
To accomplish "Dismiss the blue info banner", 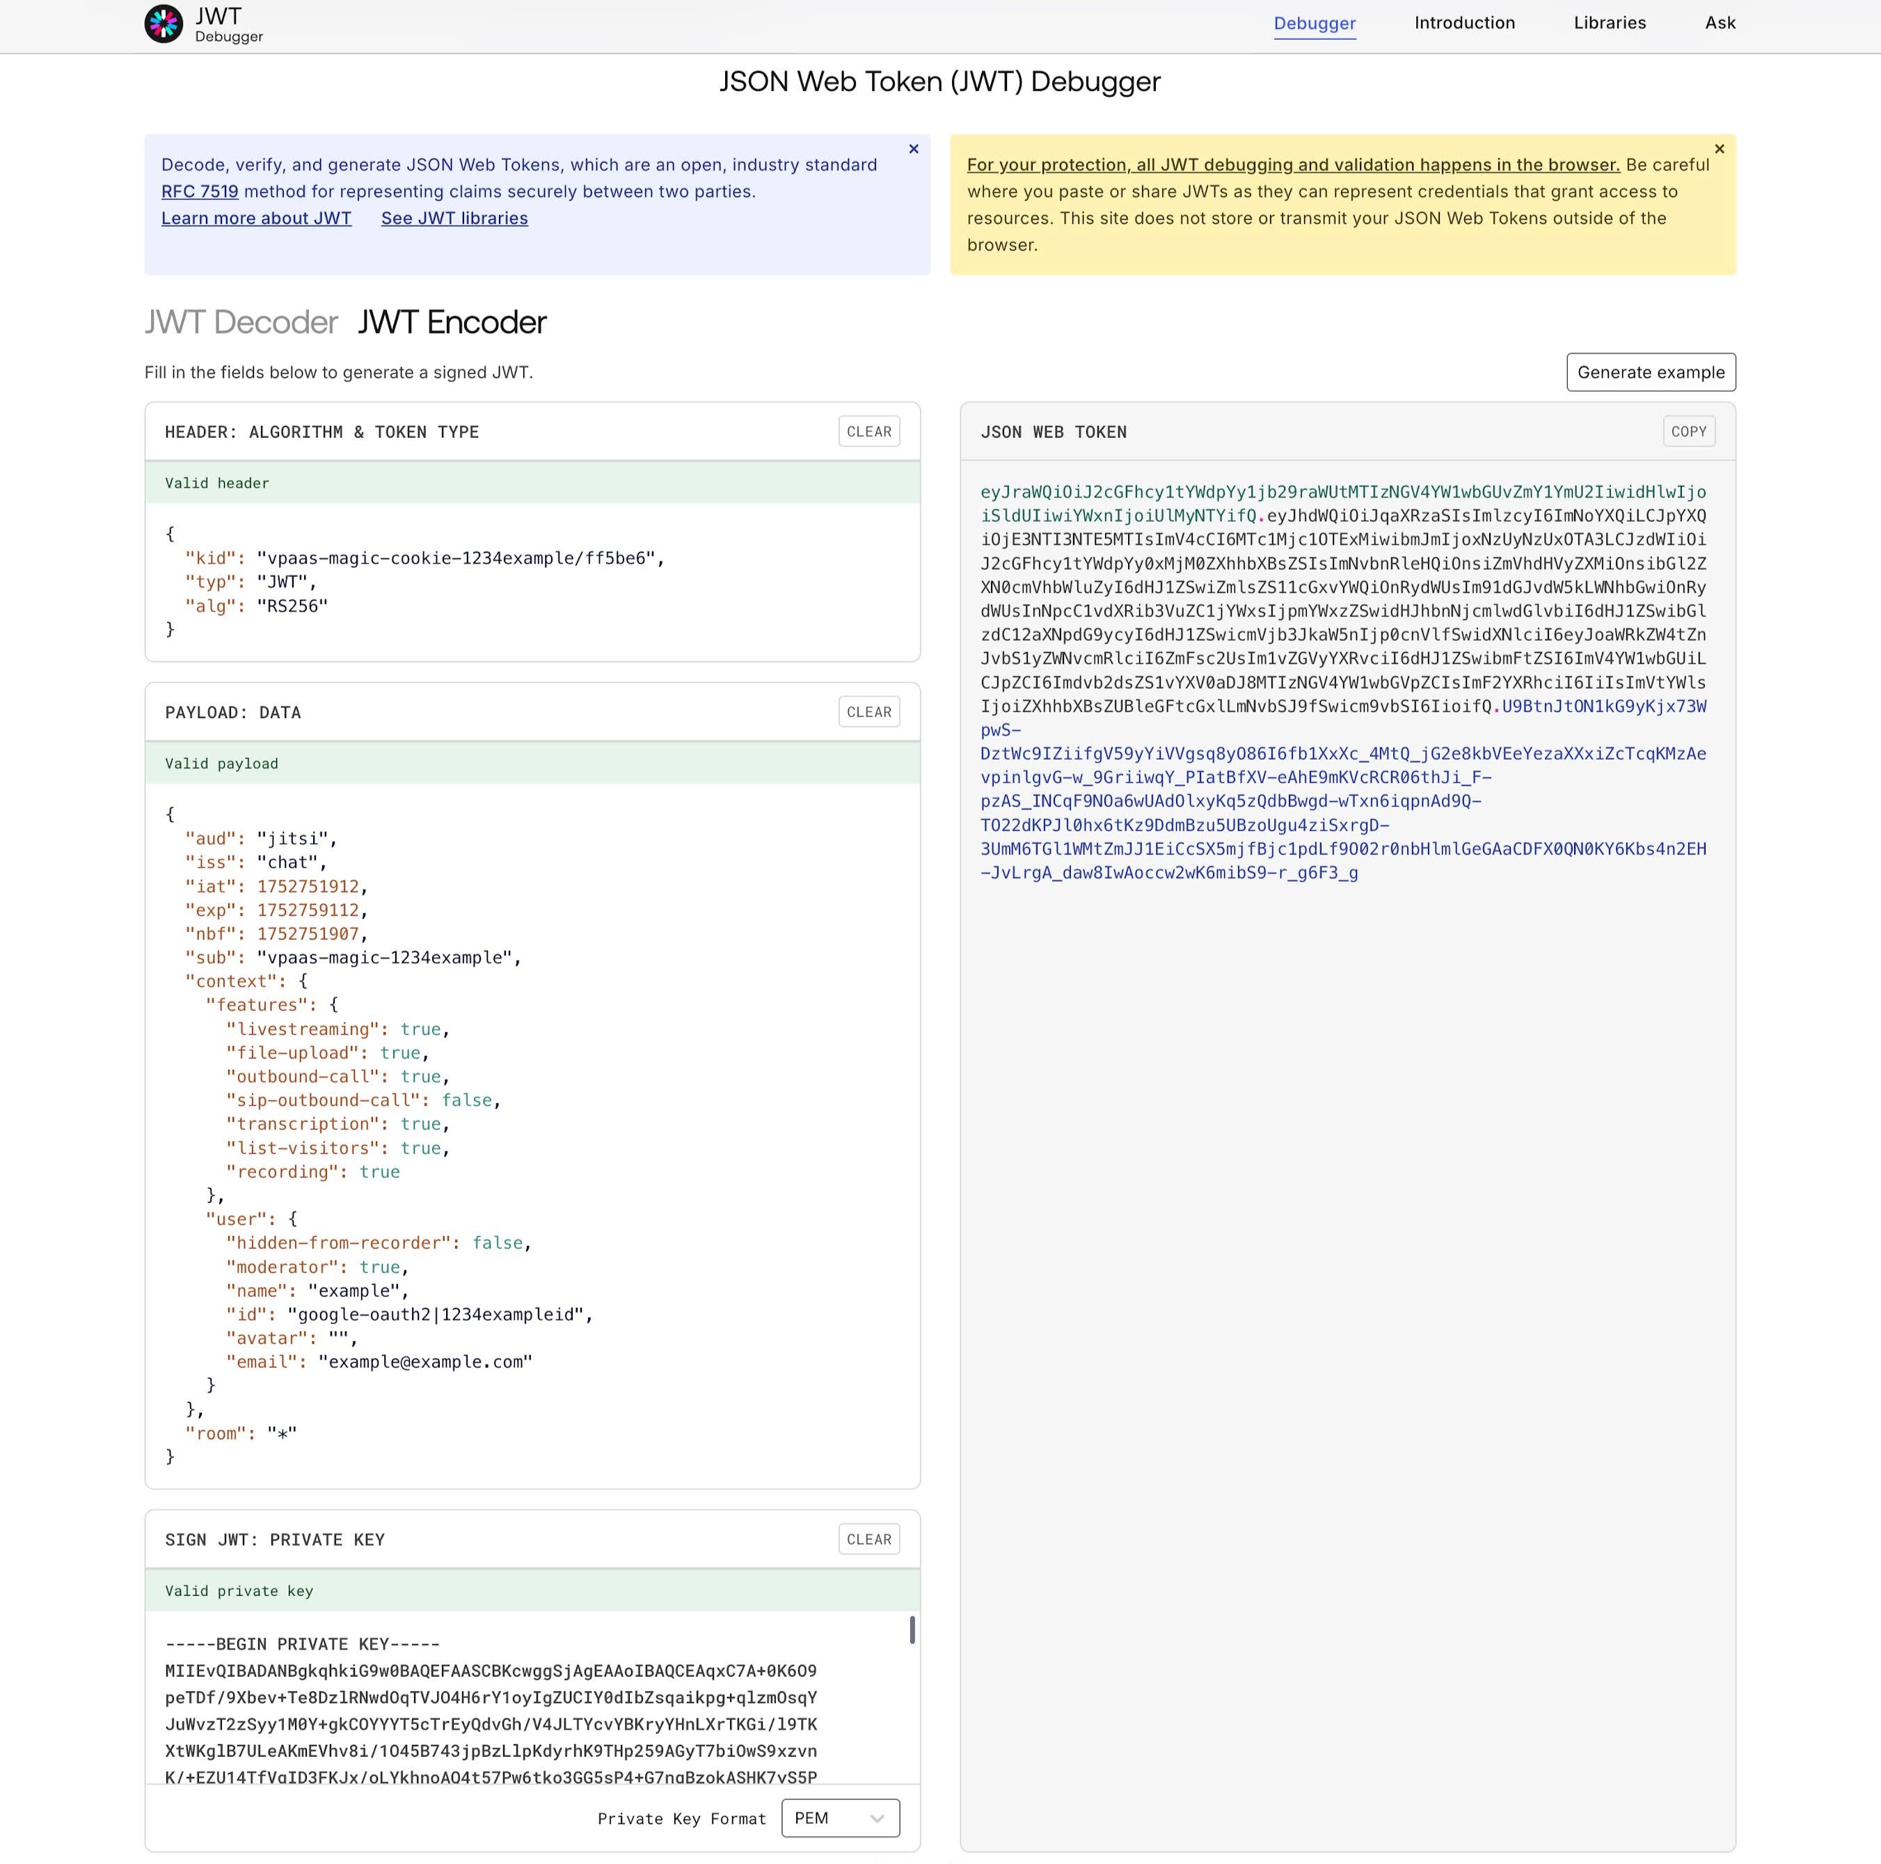I will coord(913,149).
